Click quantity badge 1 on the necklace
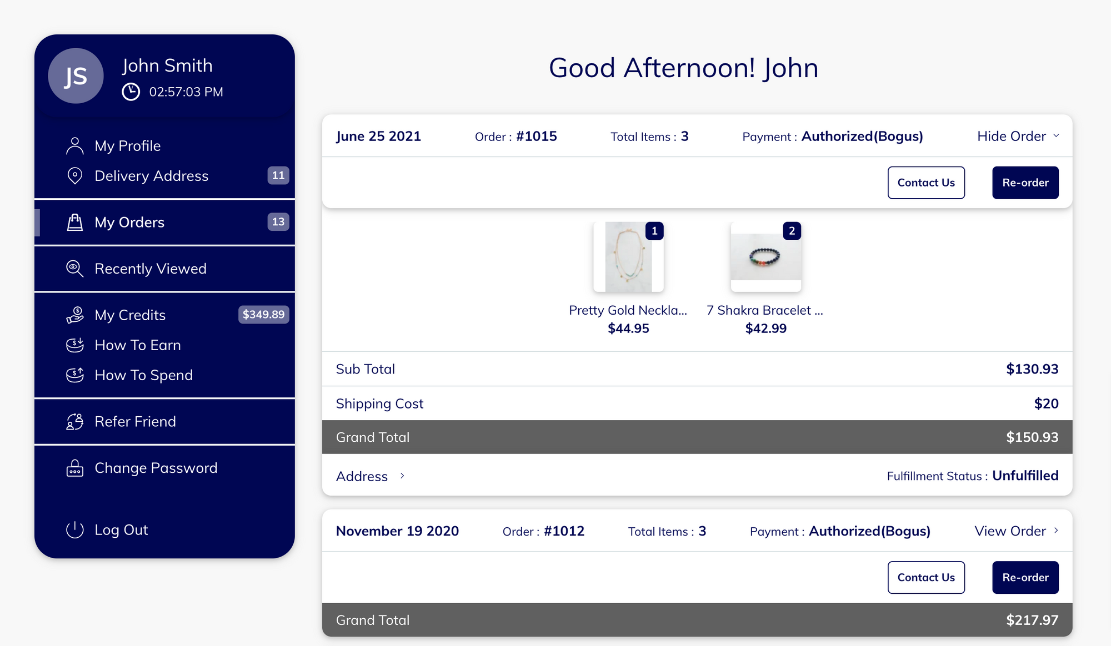1111x646 pixels. (654, 231)
